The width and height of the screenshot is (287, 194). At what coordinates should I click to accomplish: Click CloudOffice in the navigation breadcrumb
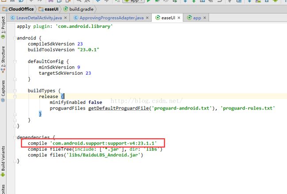pyautogui.click(x=18, y=9)
